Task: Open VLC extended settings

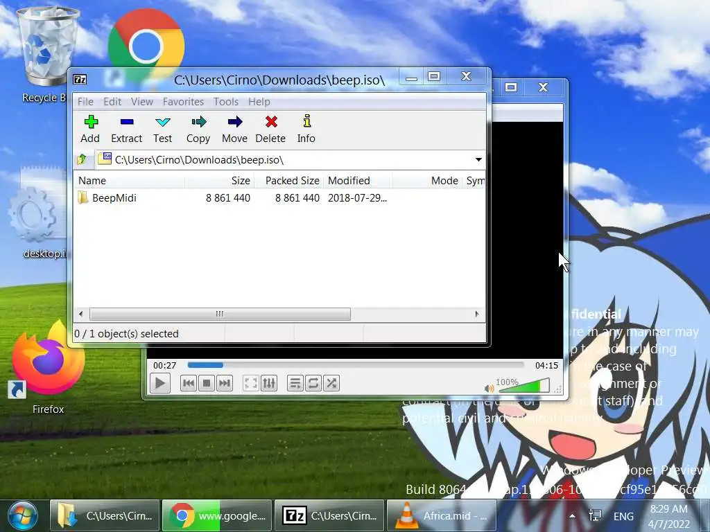Action: [x=269, y=384]
